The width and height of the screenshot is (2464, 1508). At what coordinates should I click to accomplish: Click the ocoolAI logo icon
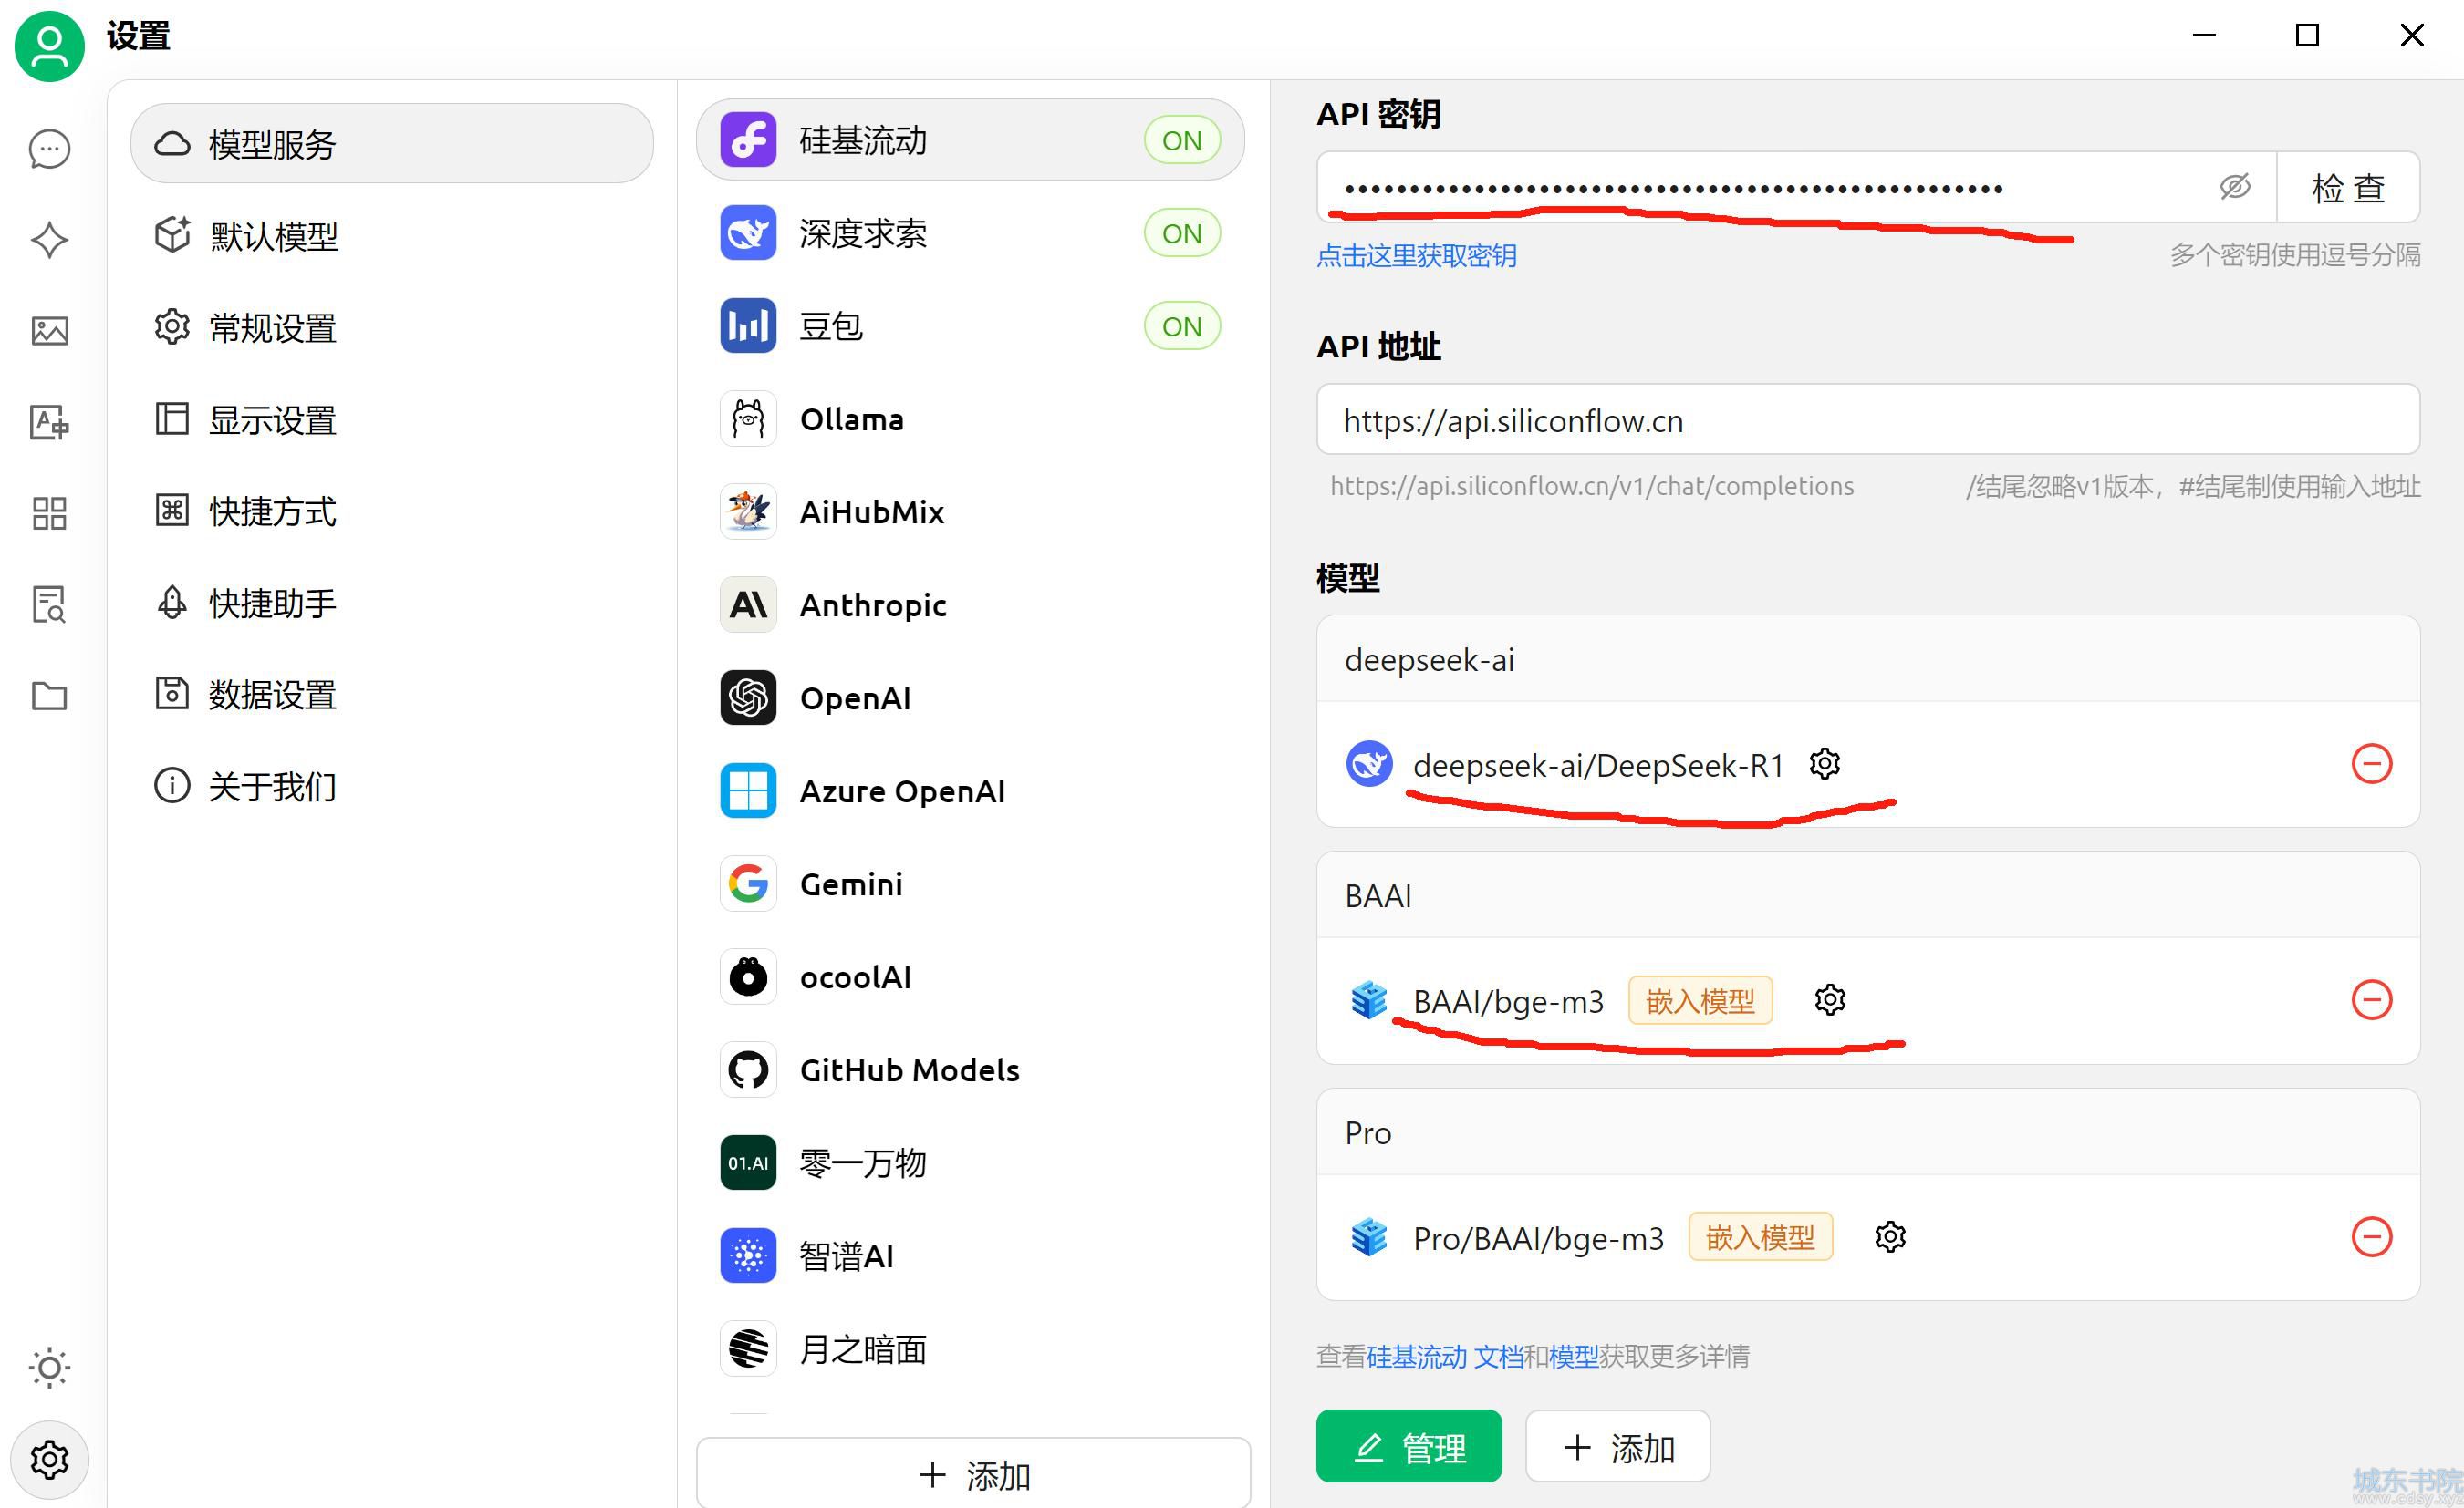(748, 976)
